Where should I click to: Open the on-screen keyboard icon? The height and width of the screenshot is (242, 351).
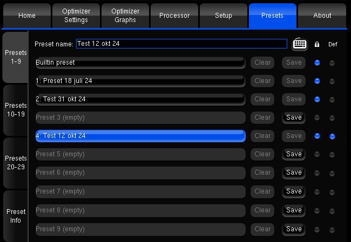click(x=300, y=44)
